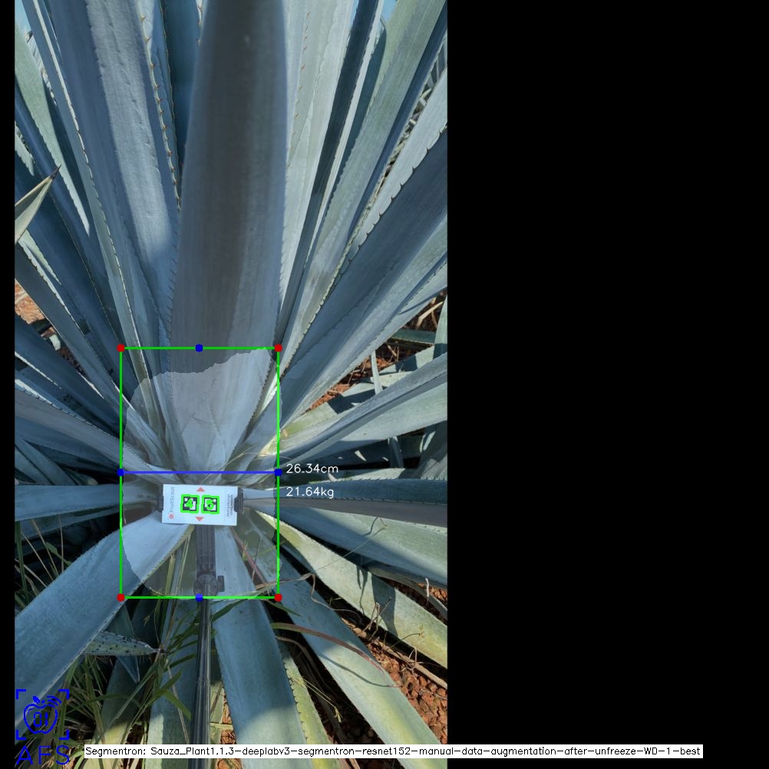
Task: Click the bottom-left red corner handle
Action: 120,597
